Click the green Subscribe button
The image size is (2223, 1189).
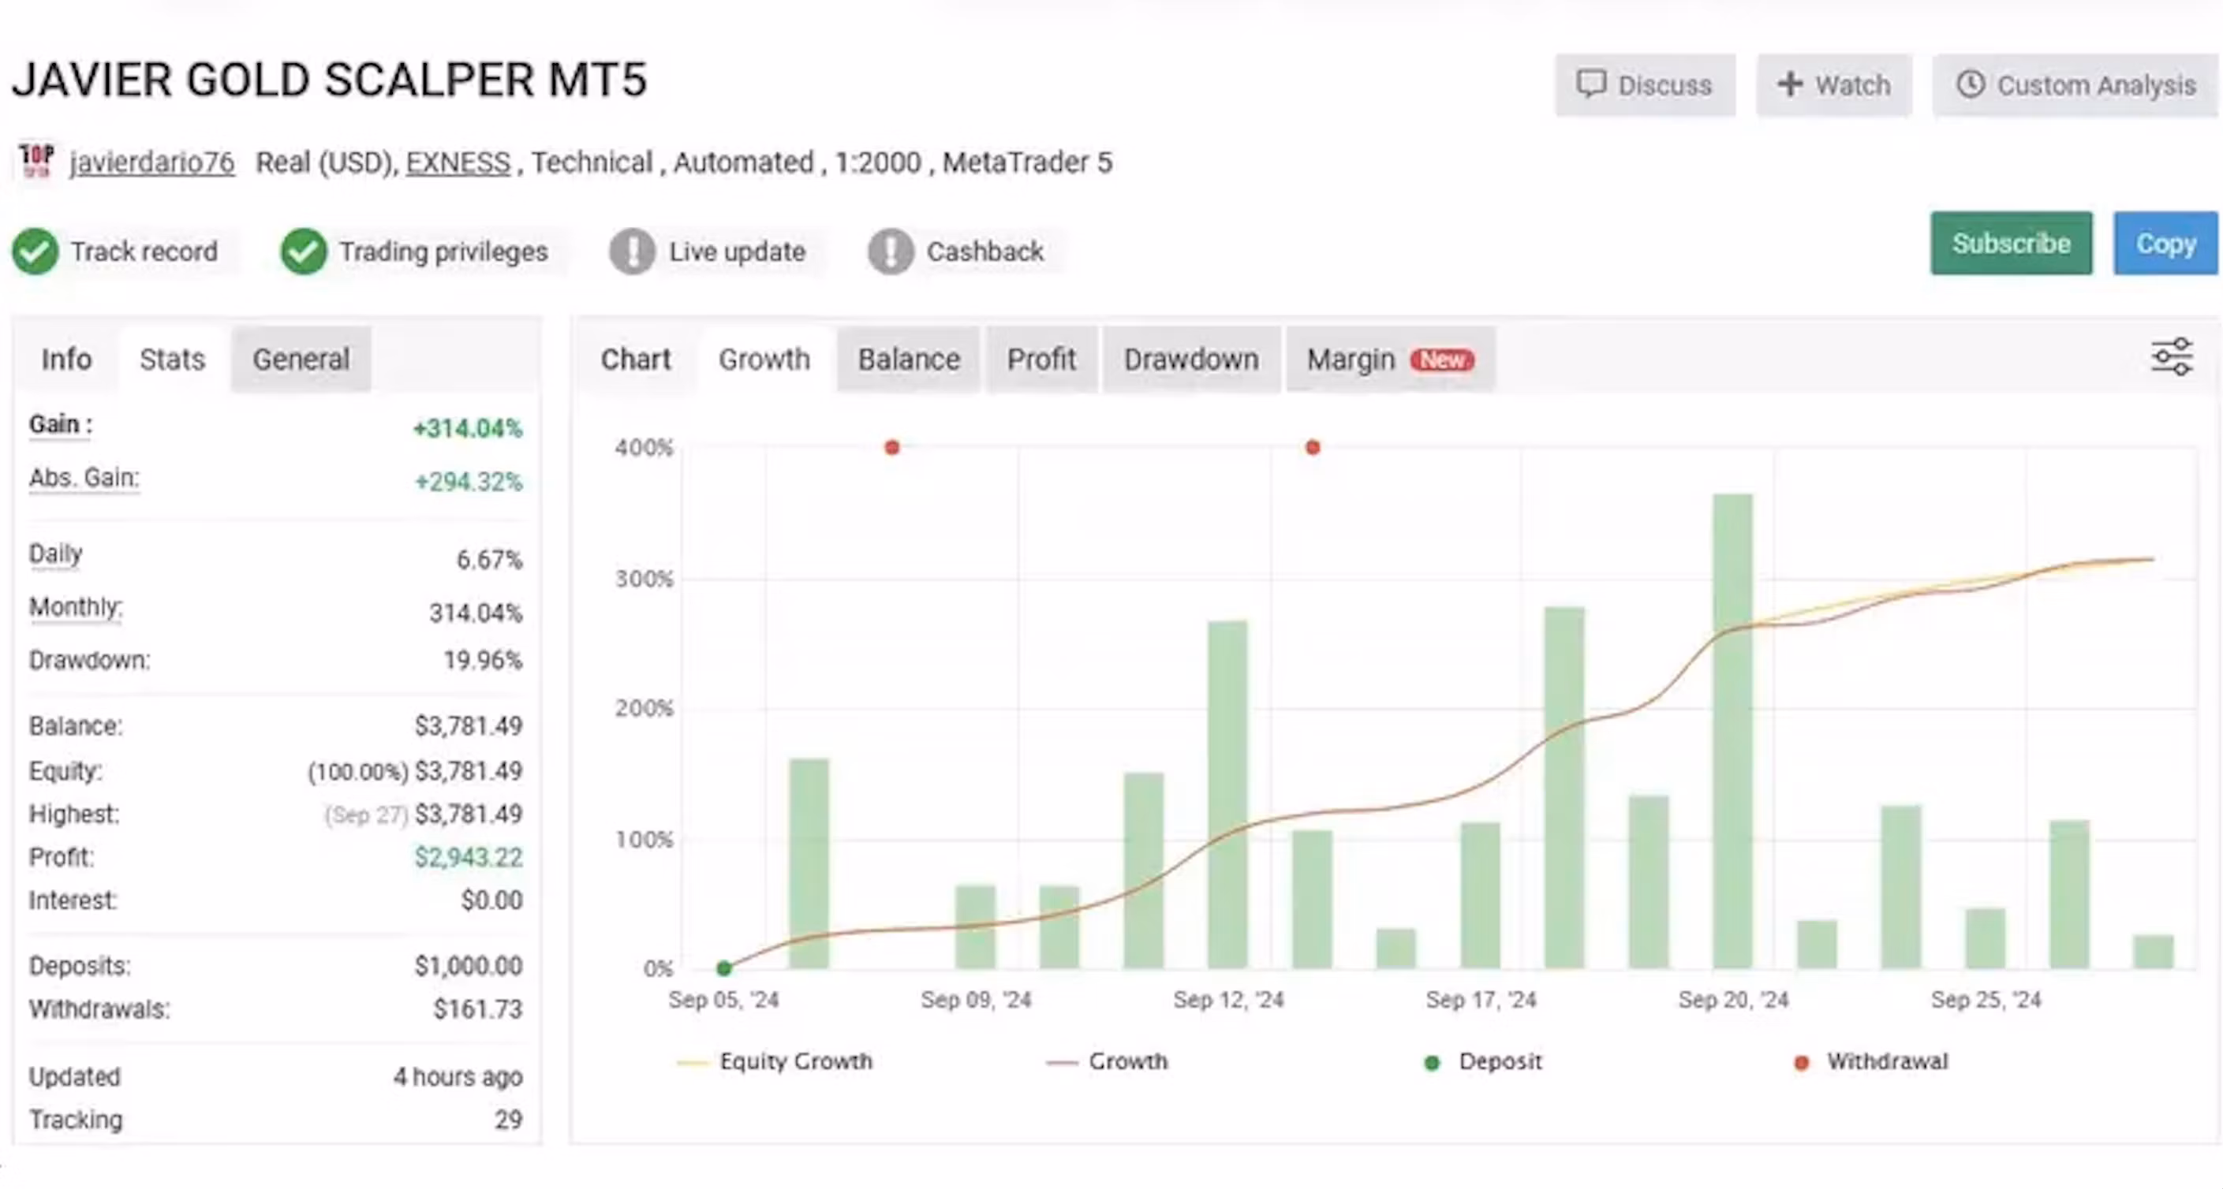[2011, 244]
